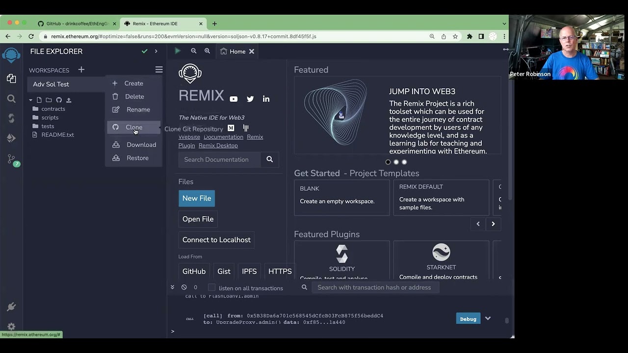The height and width of the screenshot is (353, 628).
Task: Click the Debug button in terminal
Action: coord(468,319)
